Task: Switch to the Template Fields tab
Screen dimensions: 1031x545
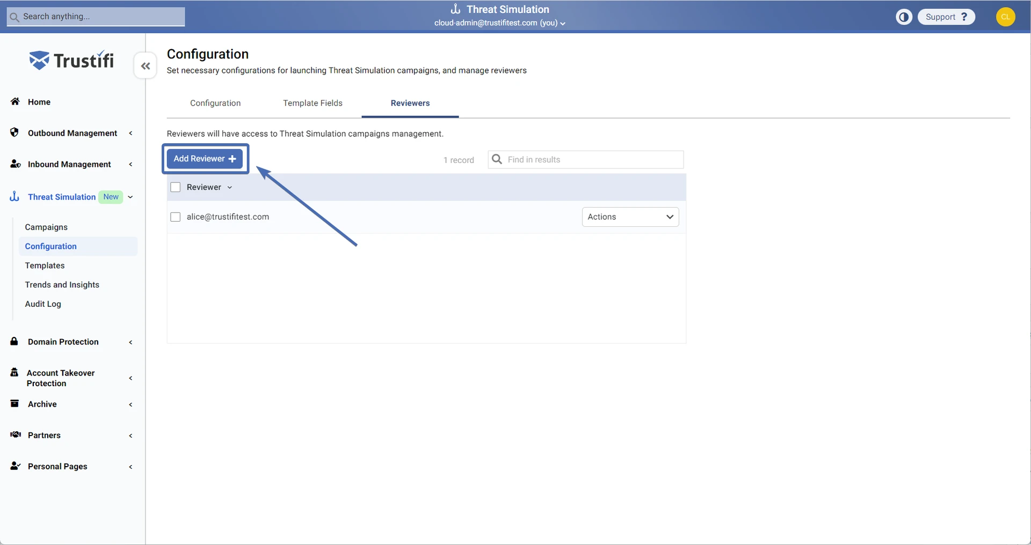Action: point(313,103)
